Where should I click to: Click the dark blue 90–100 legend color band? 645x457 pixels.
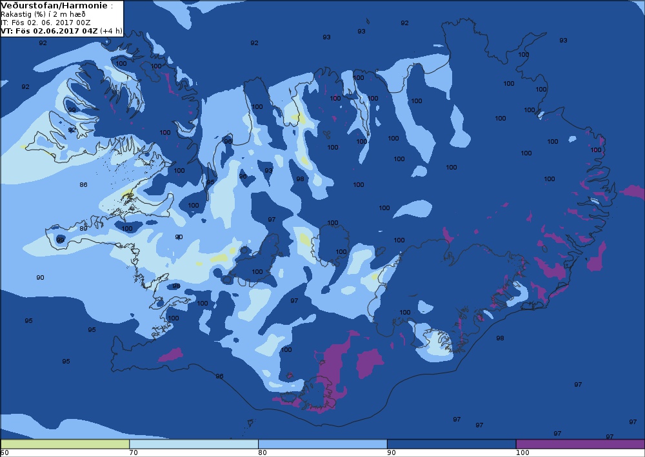click(451, 444)
